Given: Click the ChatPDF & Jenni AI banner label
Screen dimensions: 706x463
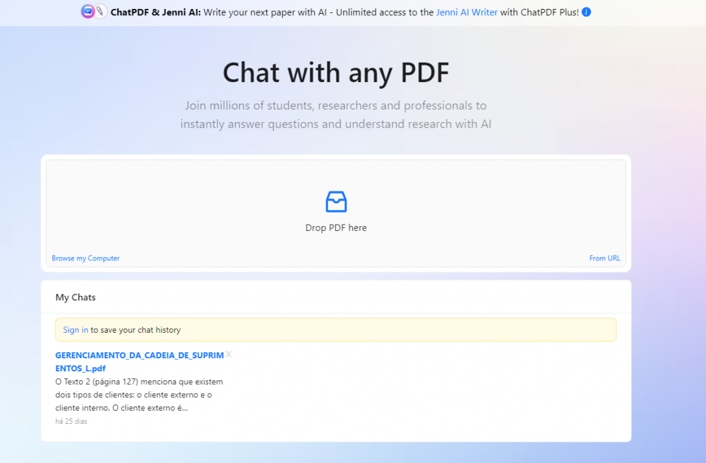Looking at the screenshot, I should (156, 12).
